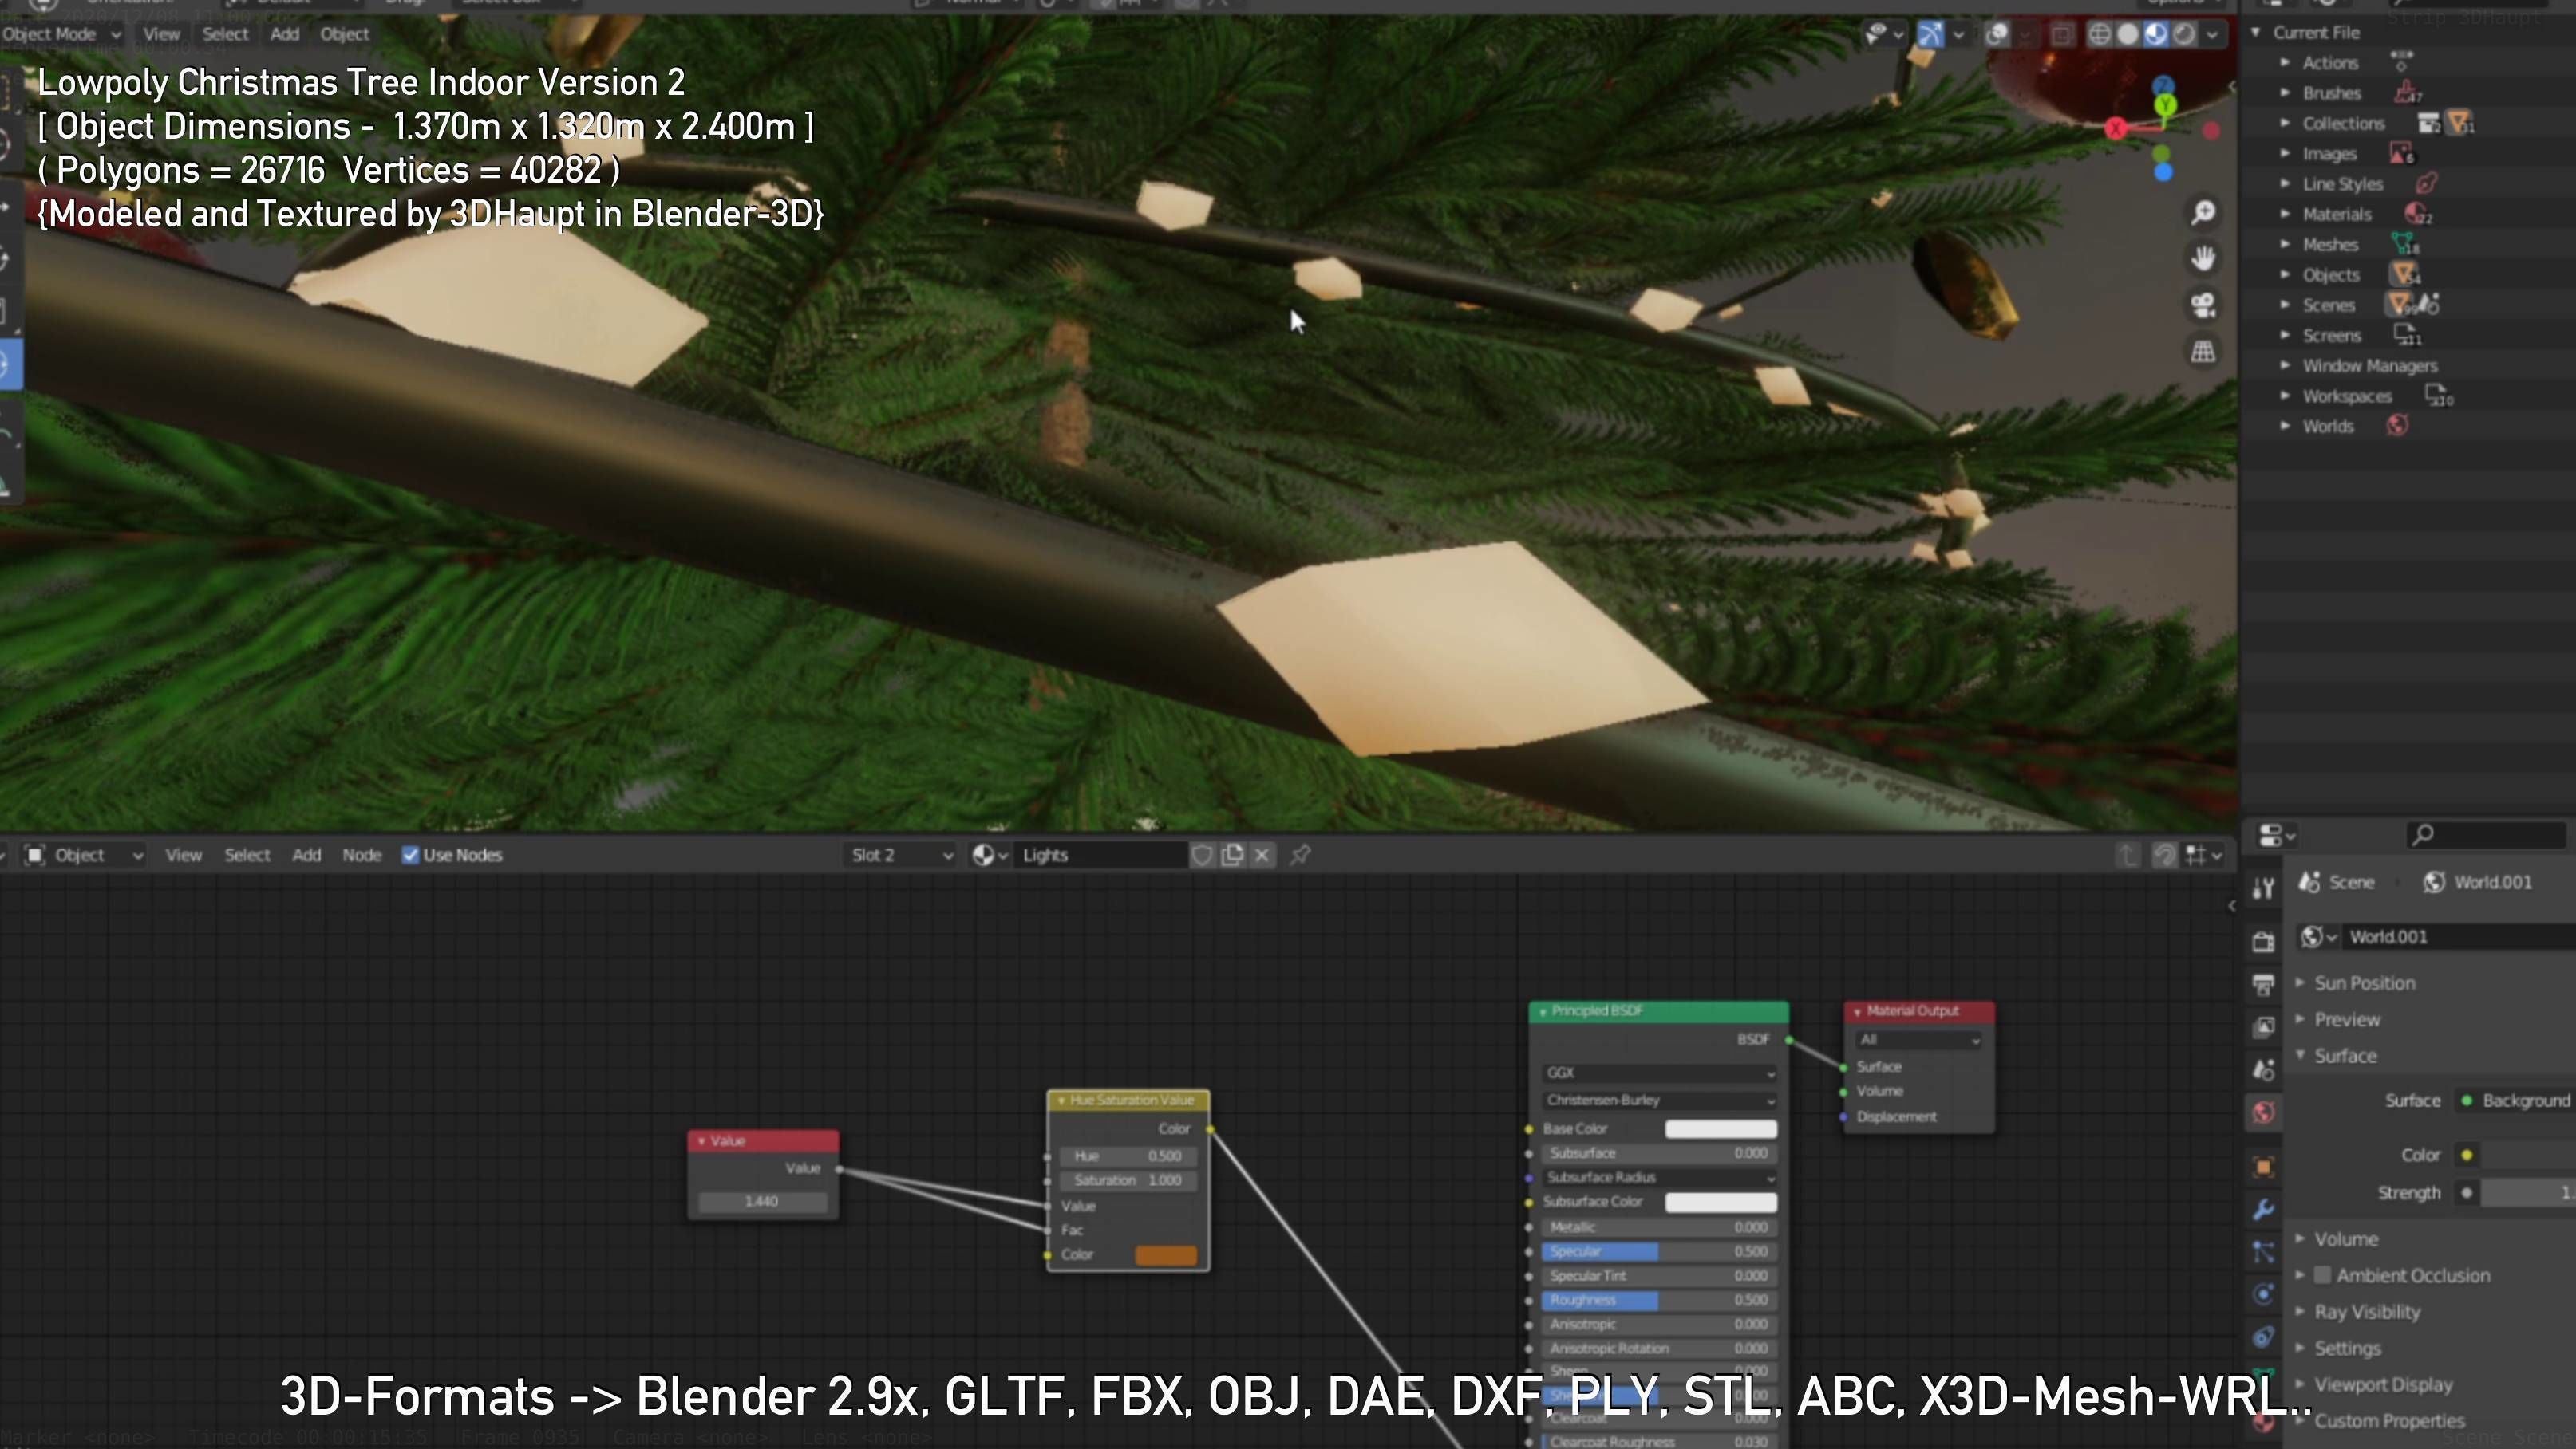
Task: Click the Hue Saturation node Color swatch
Action: pos(1165,1255)
